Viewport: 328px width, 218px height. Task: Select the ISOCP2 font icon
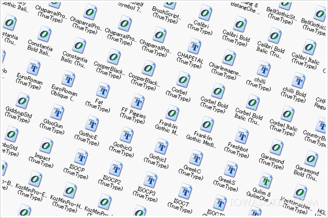pyautogui.click(x=115, y=168)
